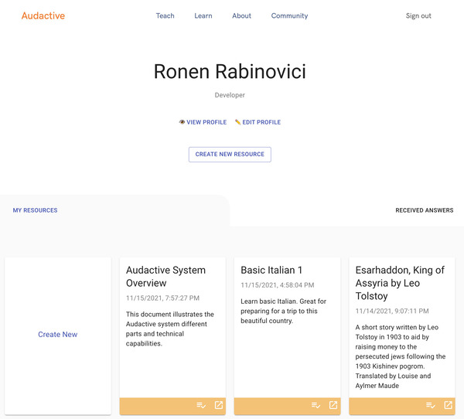This screenshot has height=419, width=464.
Task: Open answers checklist icon on Basic Italian 1 card
Action: [316, 405]
